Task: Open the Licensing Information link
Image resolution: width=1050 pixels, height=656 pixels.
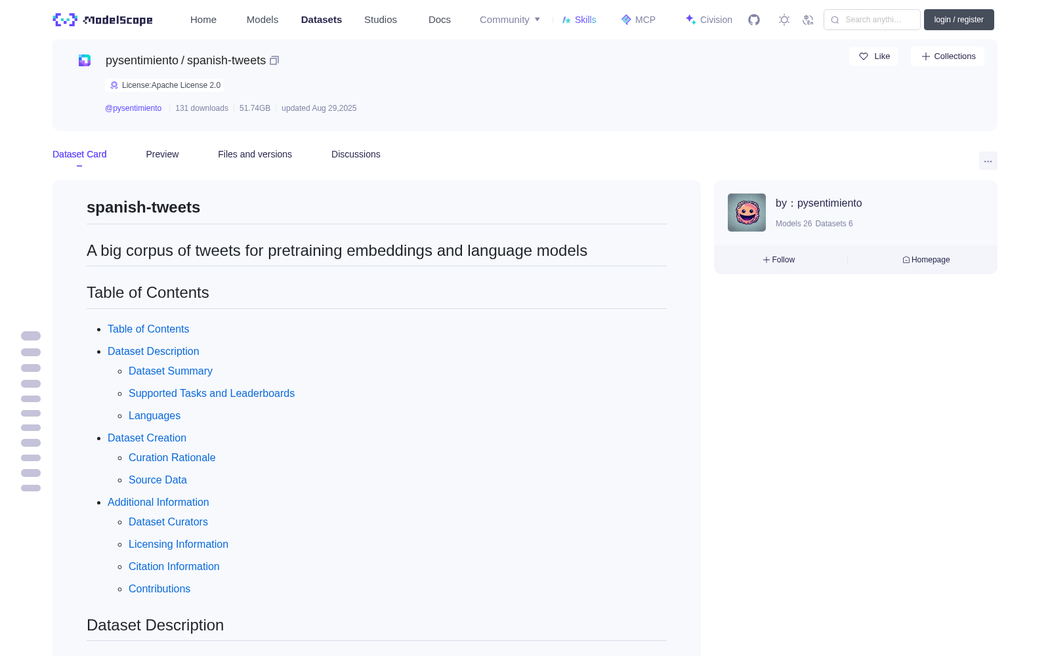Action: [178, 544]
